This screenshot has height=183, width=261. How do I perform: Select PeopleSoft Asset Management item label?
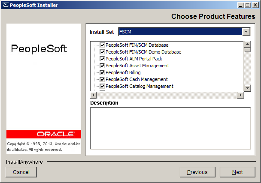[x=137, y=66]
